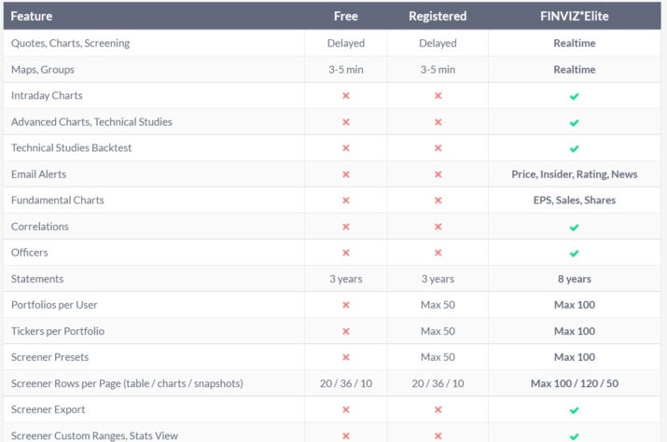Click Registered '20 / 36 / 10' screener rows value

tap(438, 383)
